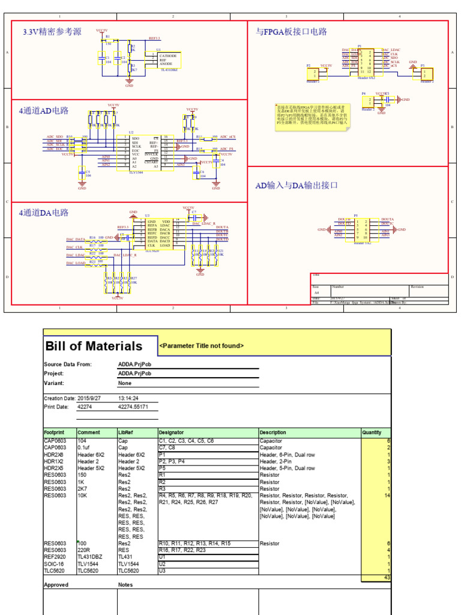The width and height of the screenshot is (461, 615).
Task: Click the "<Parameter Title not found>" text
Action: point(202,345)
